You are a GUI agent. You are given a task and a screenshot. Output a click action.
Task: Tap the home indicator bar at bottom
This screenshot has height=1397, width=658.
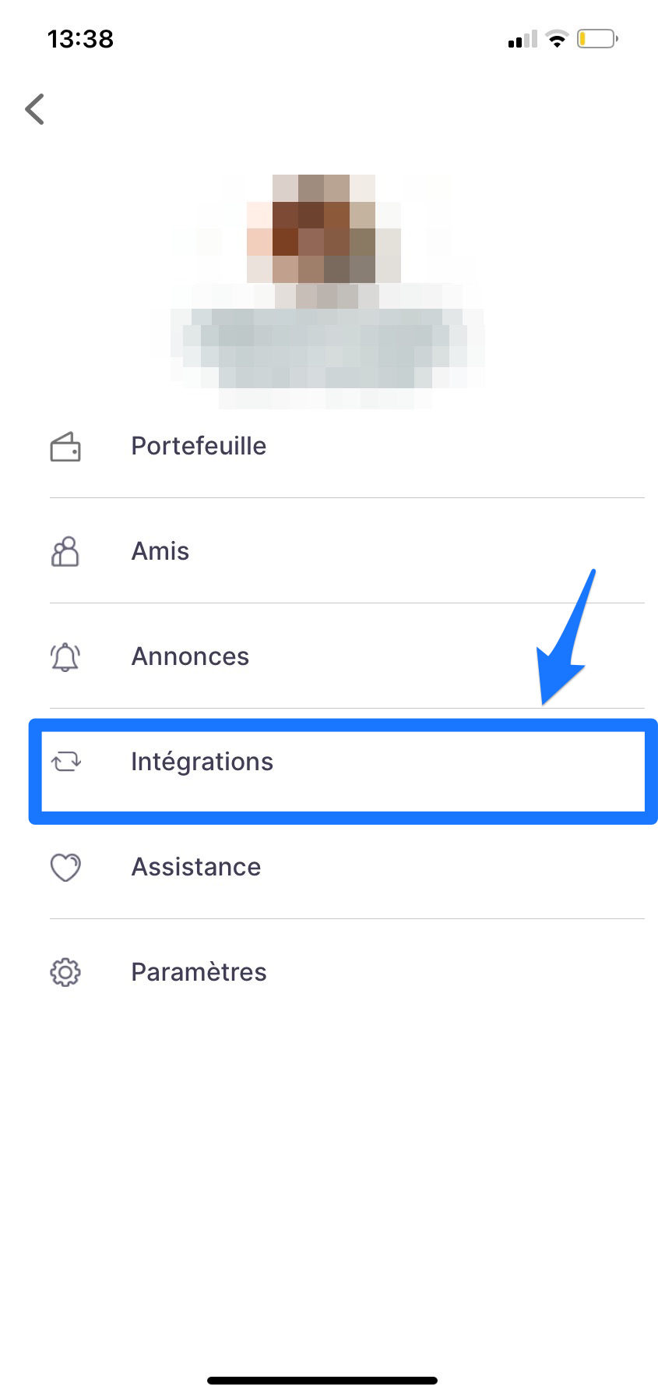[322, 1380]
